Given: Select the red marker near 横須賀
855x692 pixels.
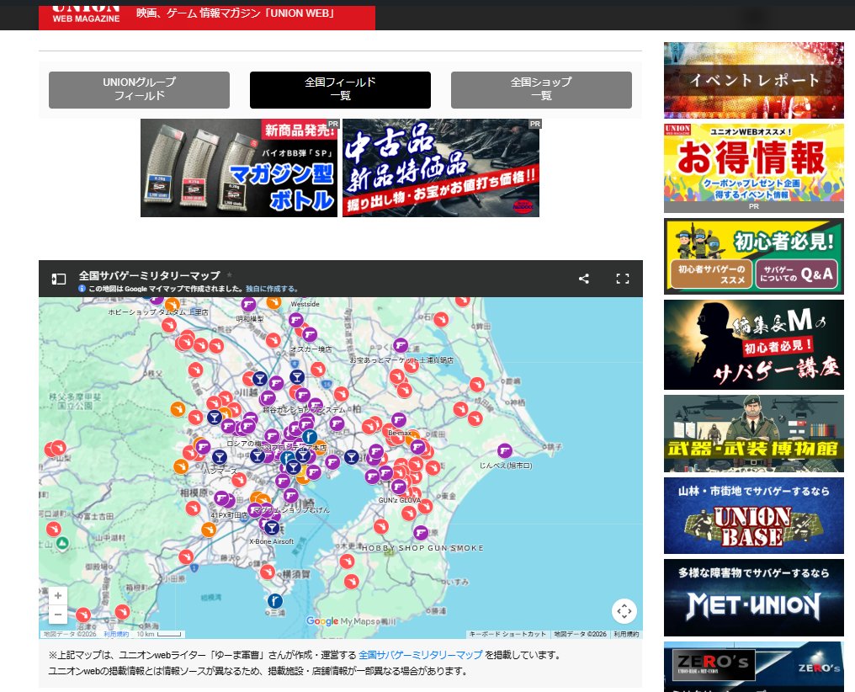Looking at the screenshot, I should 268,572.
